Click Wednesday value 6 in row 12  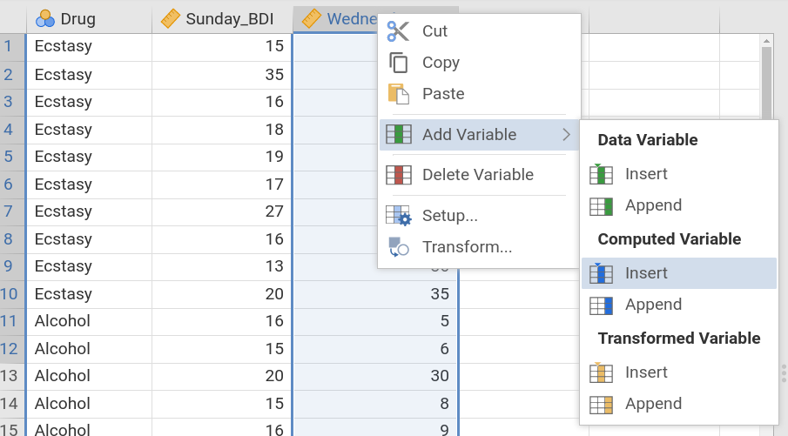click(375, 349)
